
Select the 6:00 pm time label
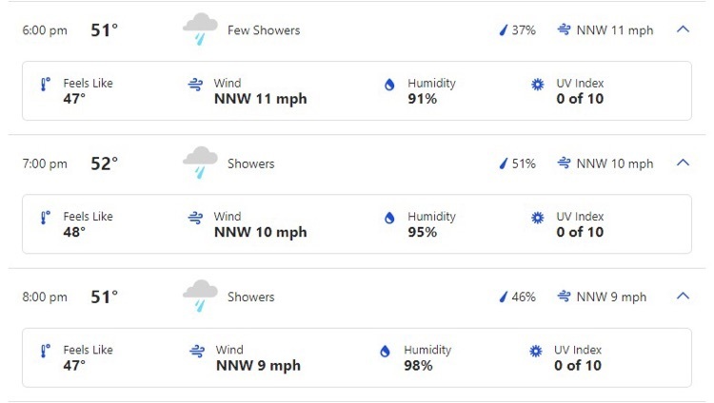click(x=45, y=30)
